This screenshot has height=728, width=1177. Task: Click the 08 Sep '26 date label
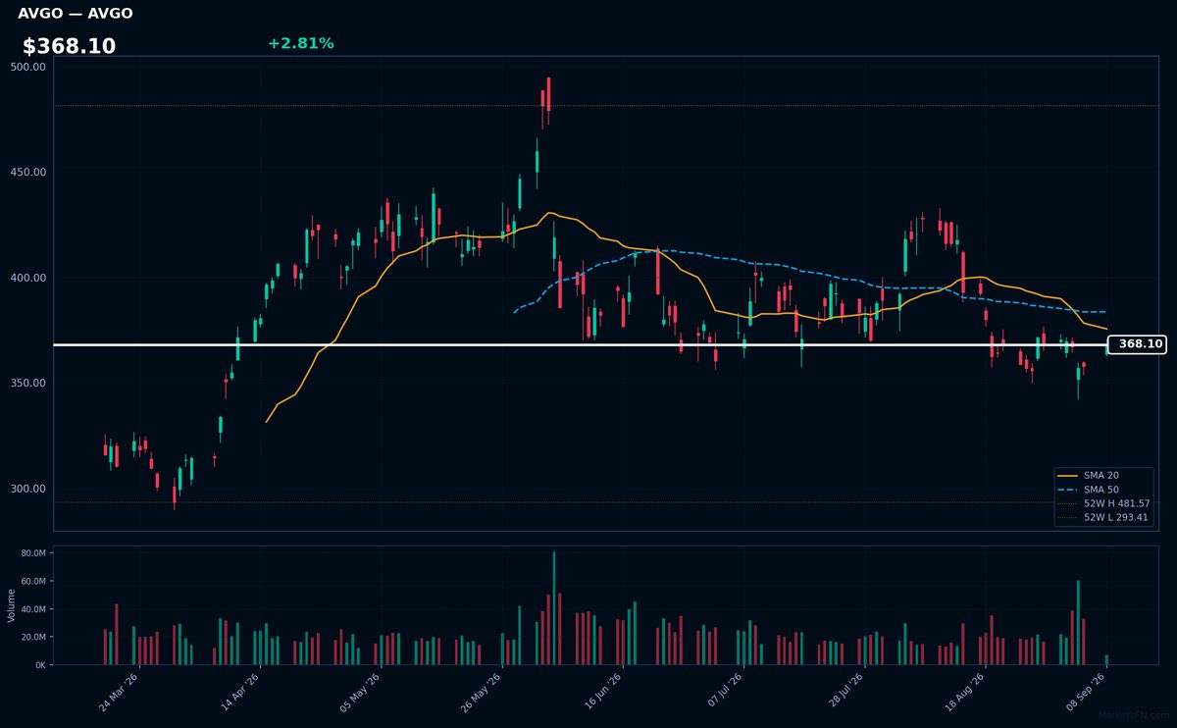[x=1085, y=692]
